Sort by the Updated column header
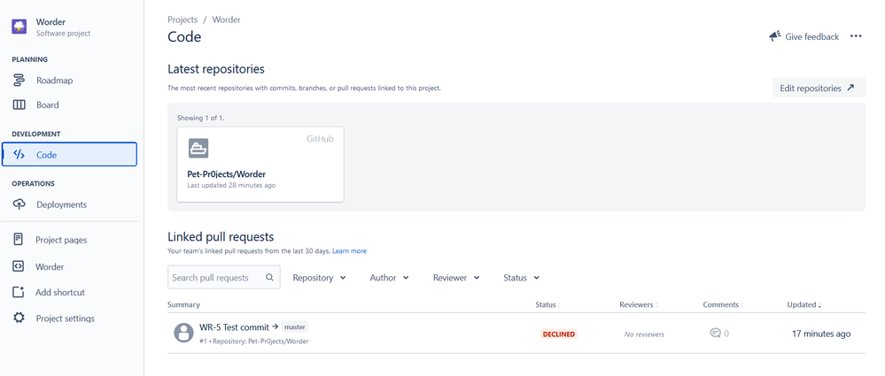885x376 pixels. (803, 304)
